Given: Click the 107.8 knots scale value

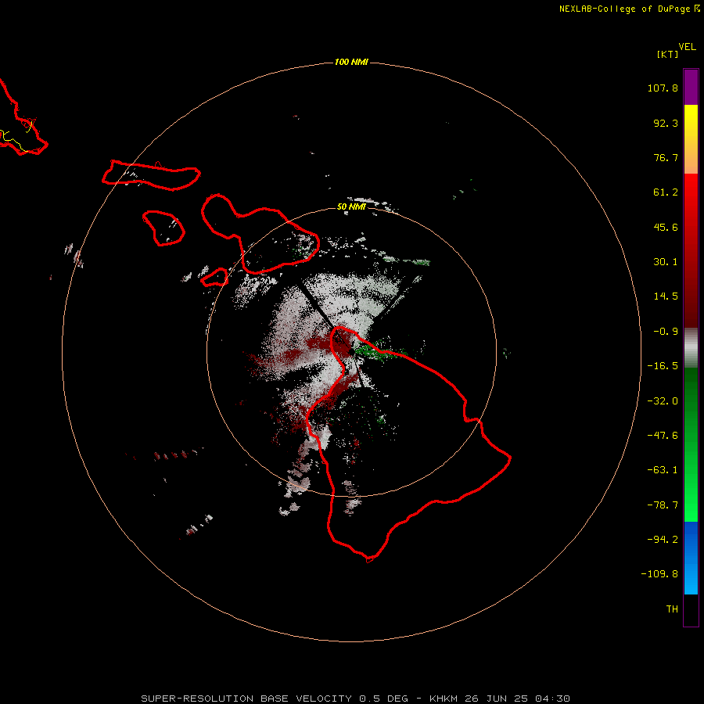Looking at the screenshot, I should click(x=663, y=88).
